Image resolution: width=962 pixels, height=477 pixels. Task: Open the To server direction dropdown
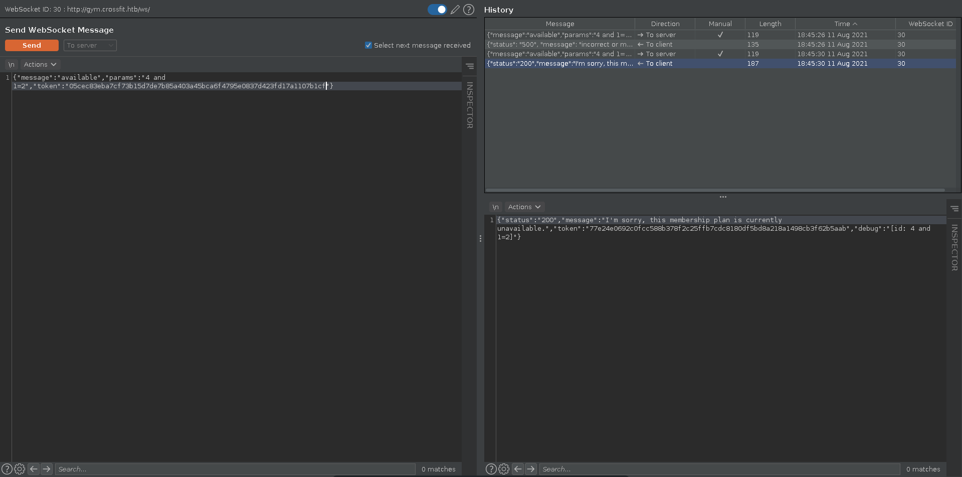tap(90, 46)
